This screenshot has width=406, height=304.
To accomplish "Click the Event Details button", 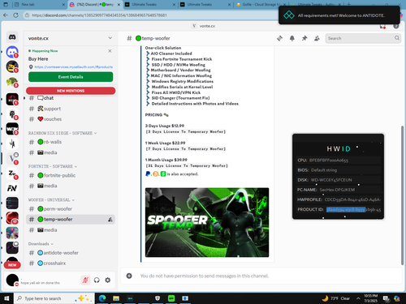I will pyautogui.click(x=71, y=77).
